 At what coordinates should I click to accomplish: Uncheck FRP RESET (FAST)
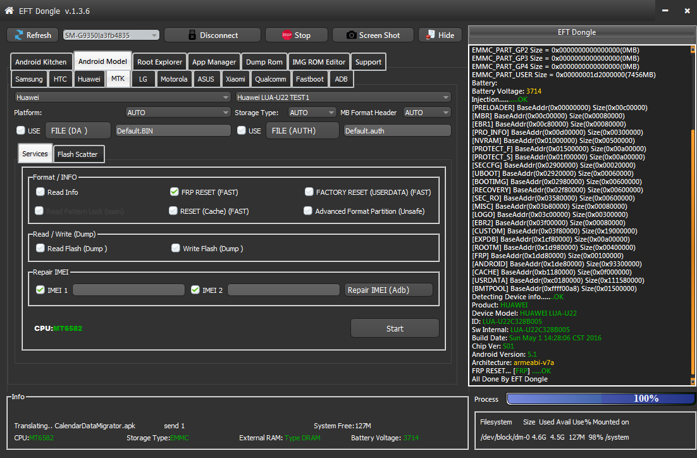coord(175,192)
